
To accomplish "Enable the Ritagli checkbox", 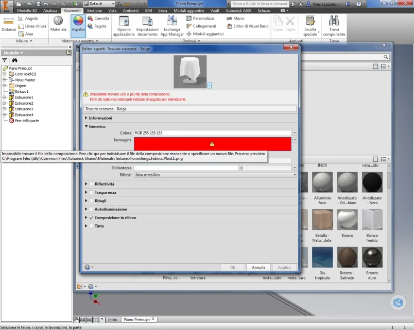I will pos(91,201).
